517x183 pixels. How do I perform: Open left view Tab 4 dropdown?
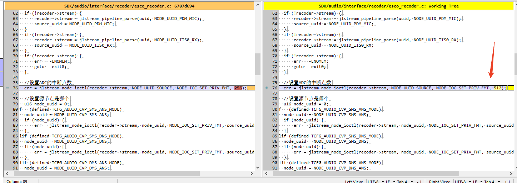click(x=404, y=182)
